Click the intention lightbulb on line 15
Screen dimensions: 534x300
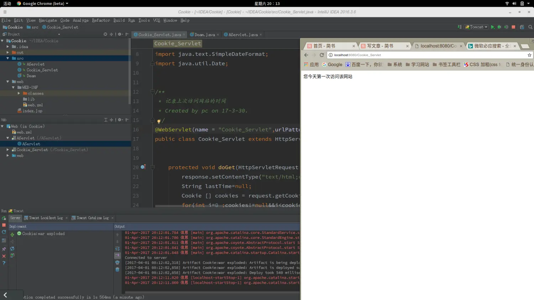click(159, 121)
